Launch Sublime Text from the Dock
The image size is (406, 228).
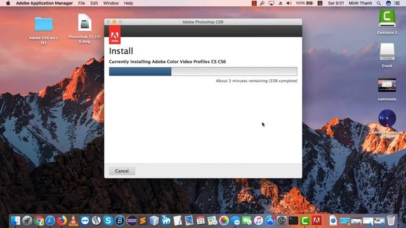(143, 220)
